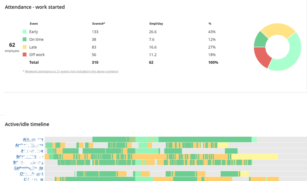The height and width of the screenshot is (181, 307).
Task: Open the weekend attendance events link
Action: pyautogui.click(x=71, y=71)
